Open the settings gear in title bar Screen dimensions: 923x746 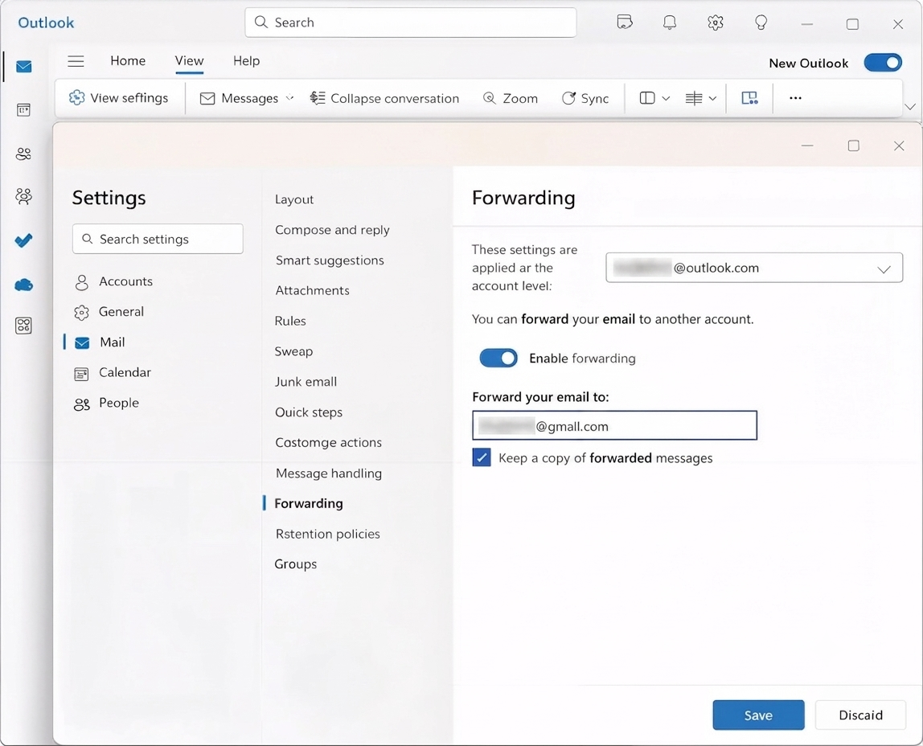click(716, 23)
